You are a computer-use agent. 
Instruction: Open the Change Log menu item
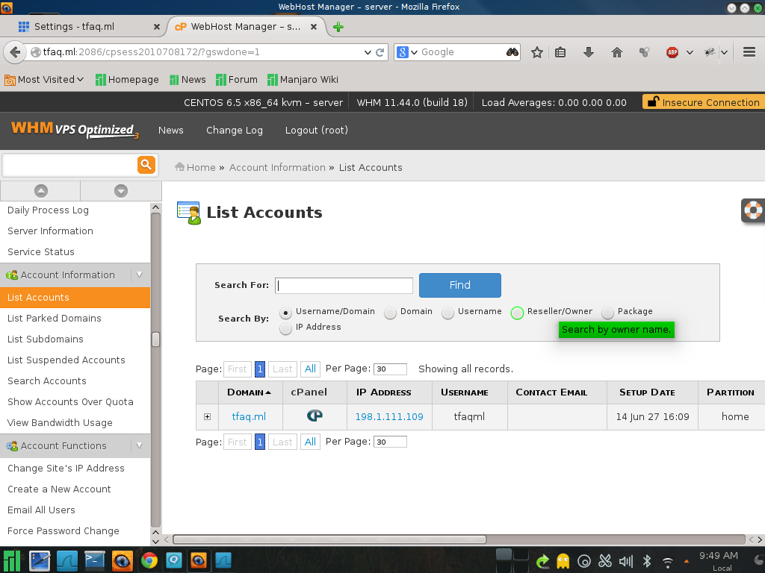click(x=235, y=131)
